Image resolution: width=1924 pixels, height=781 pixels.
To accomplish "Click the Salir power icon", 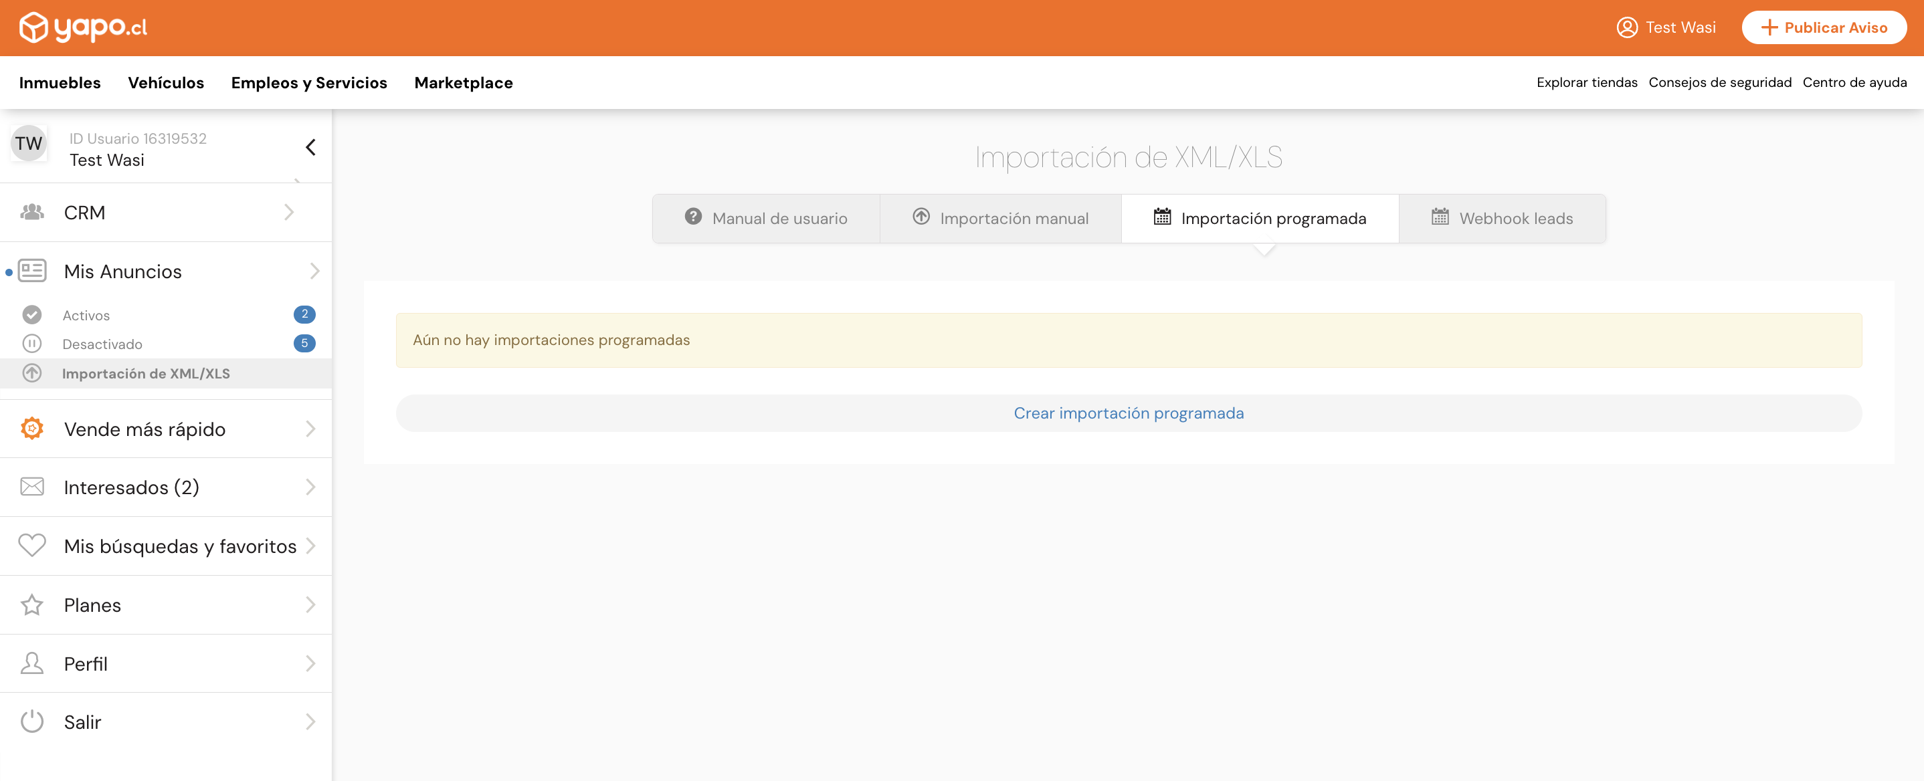I will tap(32, 721).
